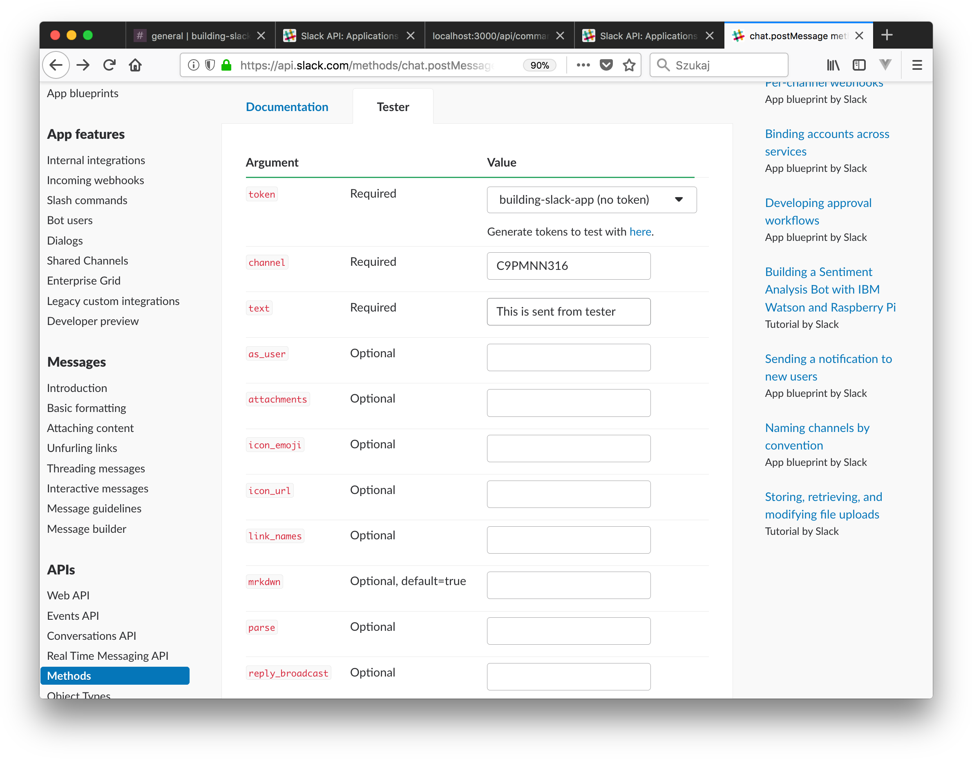Reload the current page

tap(109, 65)
